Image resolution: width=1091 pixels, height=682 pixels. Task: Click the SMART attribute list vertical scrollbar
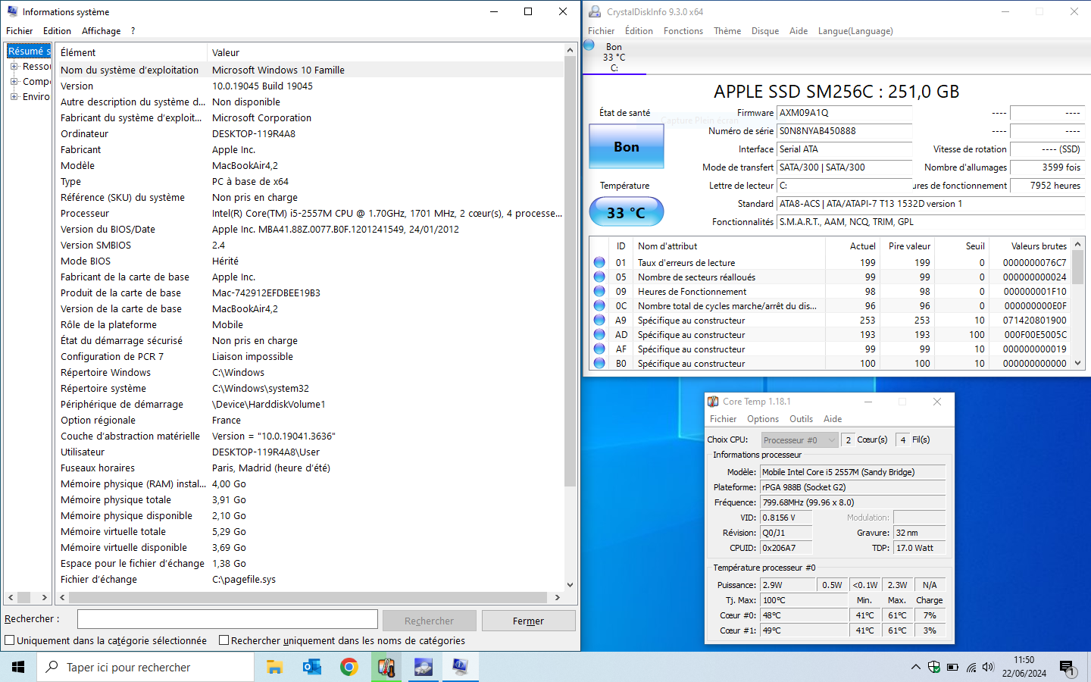(1078, 268)
